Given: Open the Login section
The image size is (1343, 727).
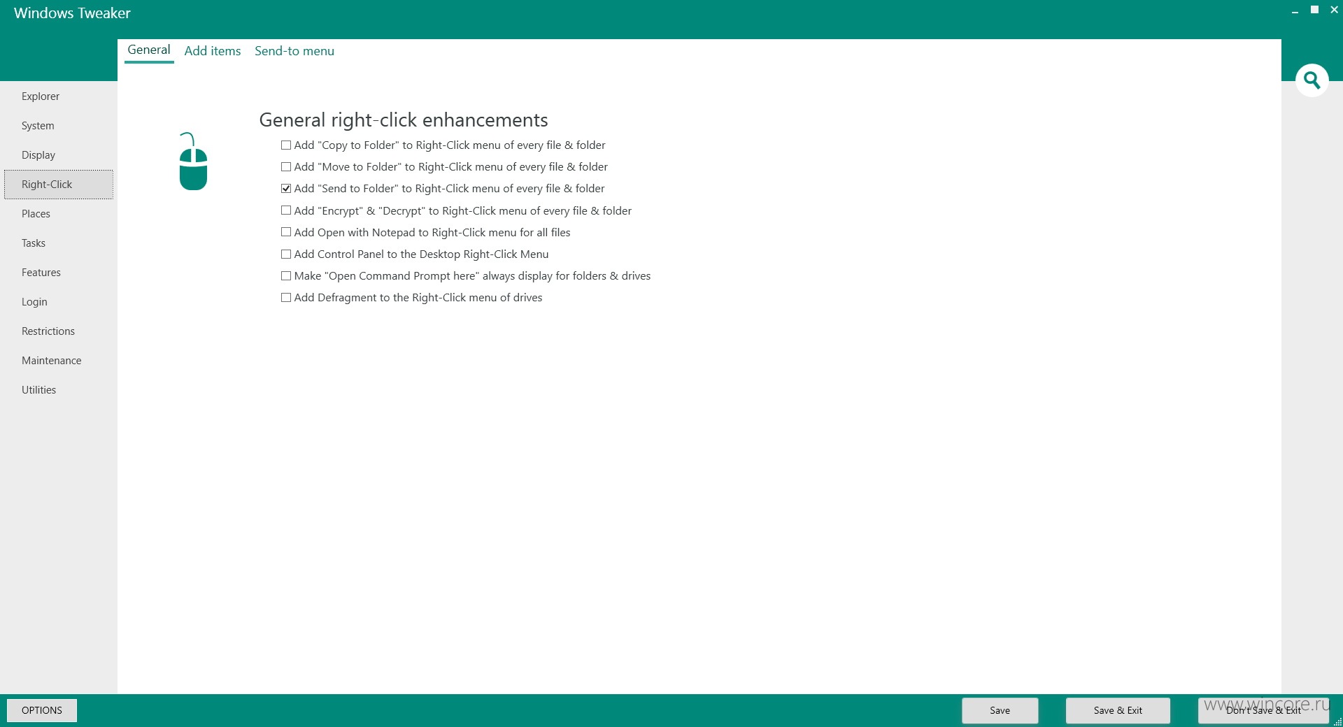Looking at the screenshot, I should click(59, 302).
